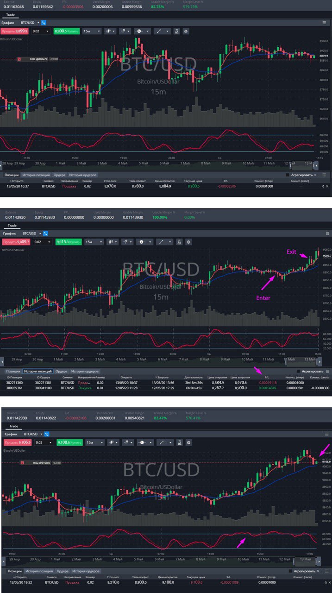Image resolution: width=332 pixels, height=593 pixels.
Task: Tick Агрегировать checkbox above the 8,884.9 position row
Action: [x=288, y=175]
